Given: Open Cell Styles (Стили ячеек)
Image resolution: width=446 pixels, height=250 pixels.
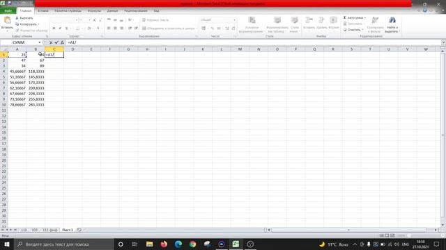Looking at the screenshot, I should pos(295,25).
